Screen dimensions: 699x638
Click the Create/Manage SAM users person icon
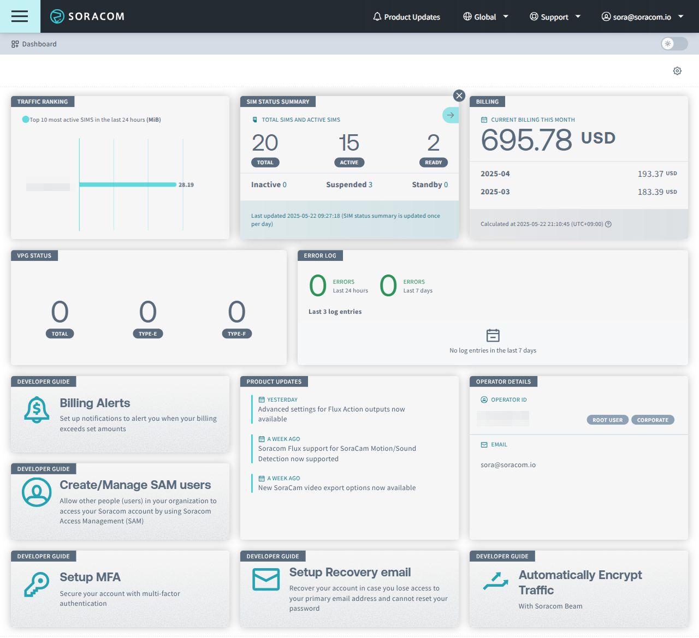click(37, 492)
